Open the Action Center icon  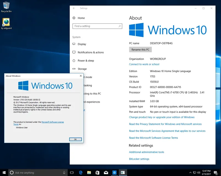(x=215, y=172)
